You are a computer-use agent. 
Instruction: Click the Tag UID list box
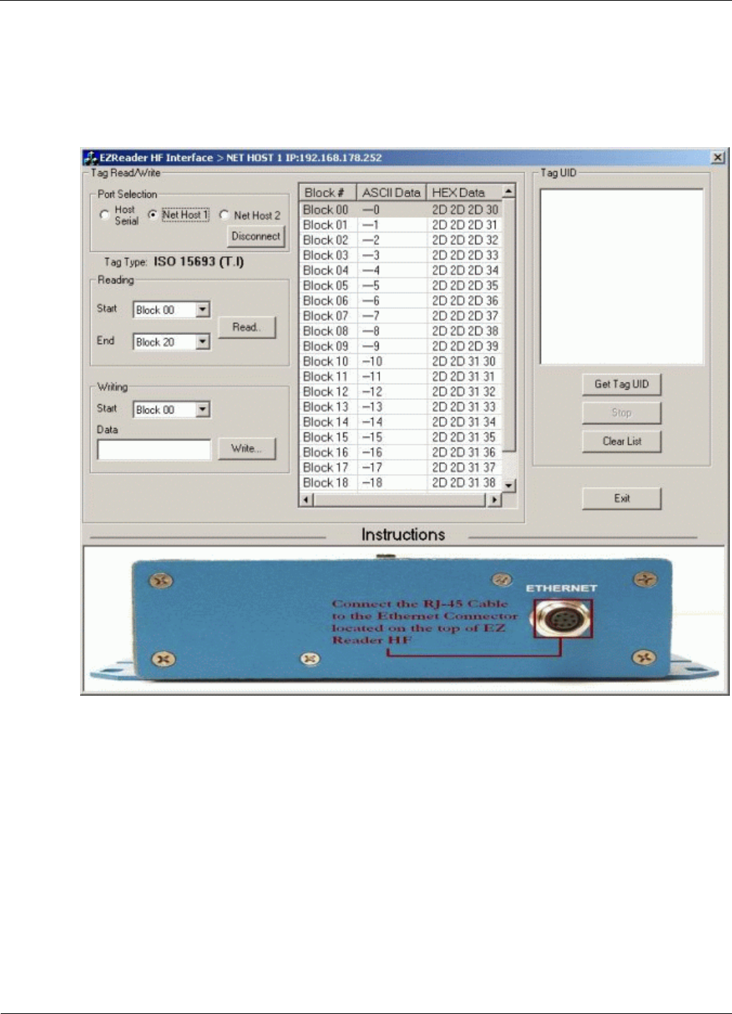[621, 276]
